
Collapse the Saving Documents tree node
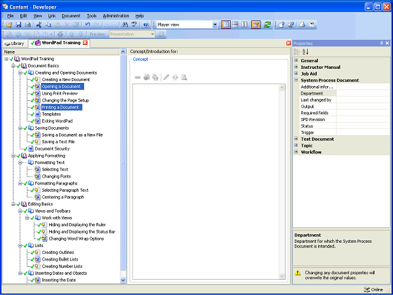[x=20, y=128]
